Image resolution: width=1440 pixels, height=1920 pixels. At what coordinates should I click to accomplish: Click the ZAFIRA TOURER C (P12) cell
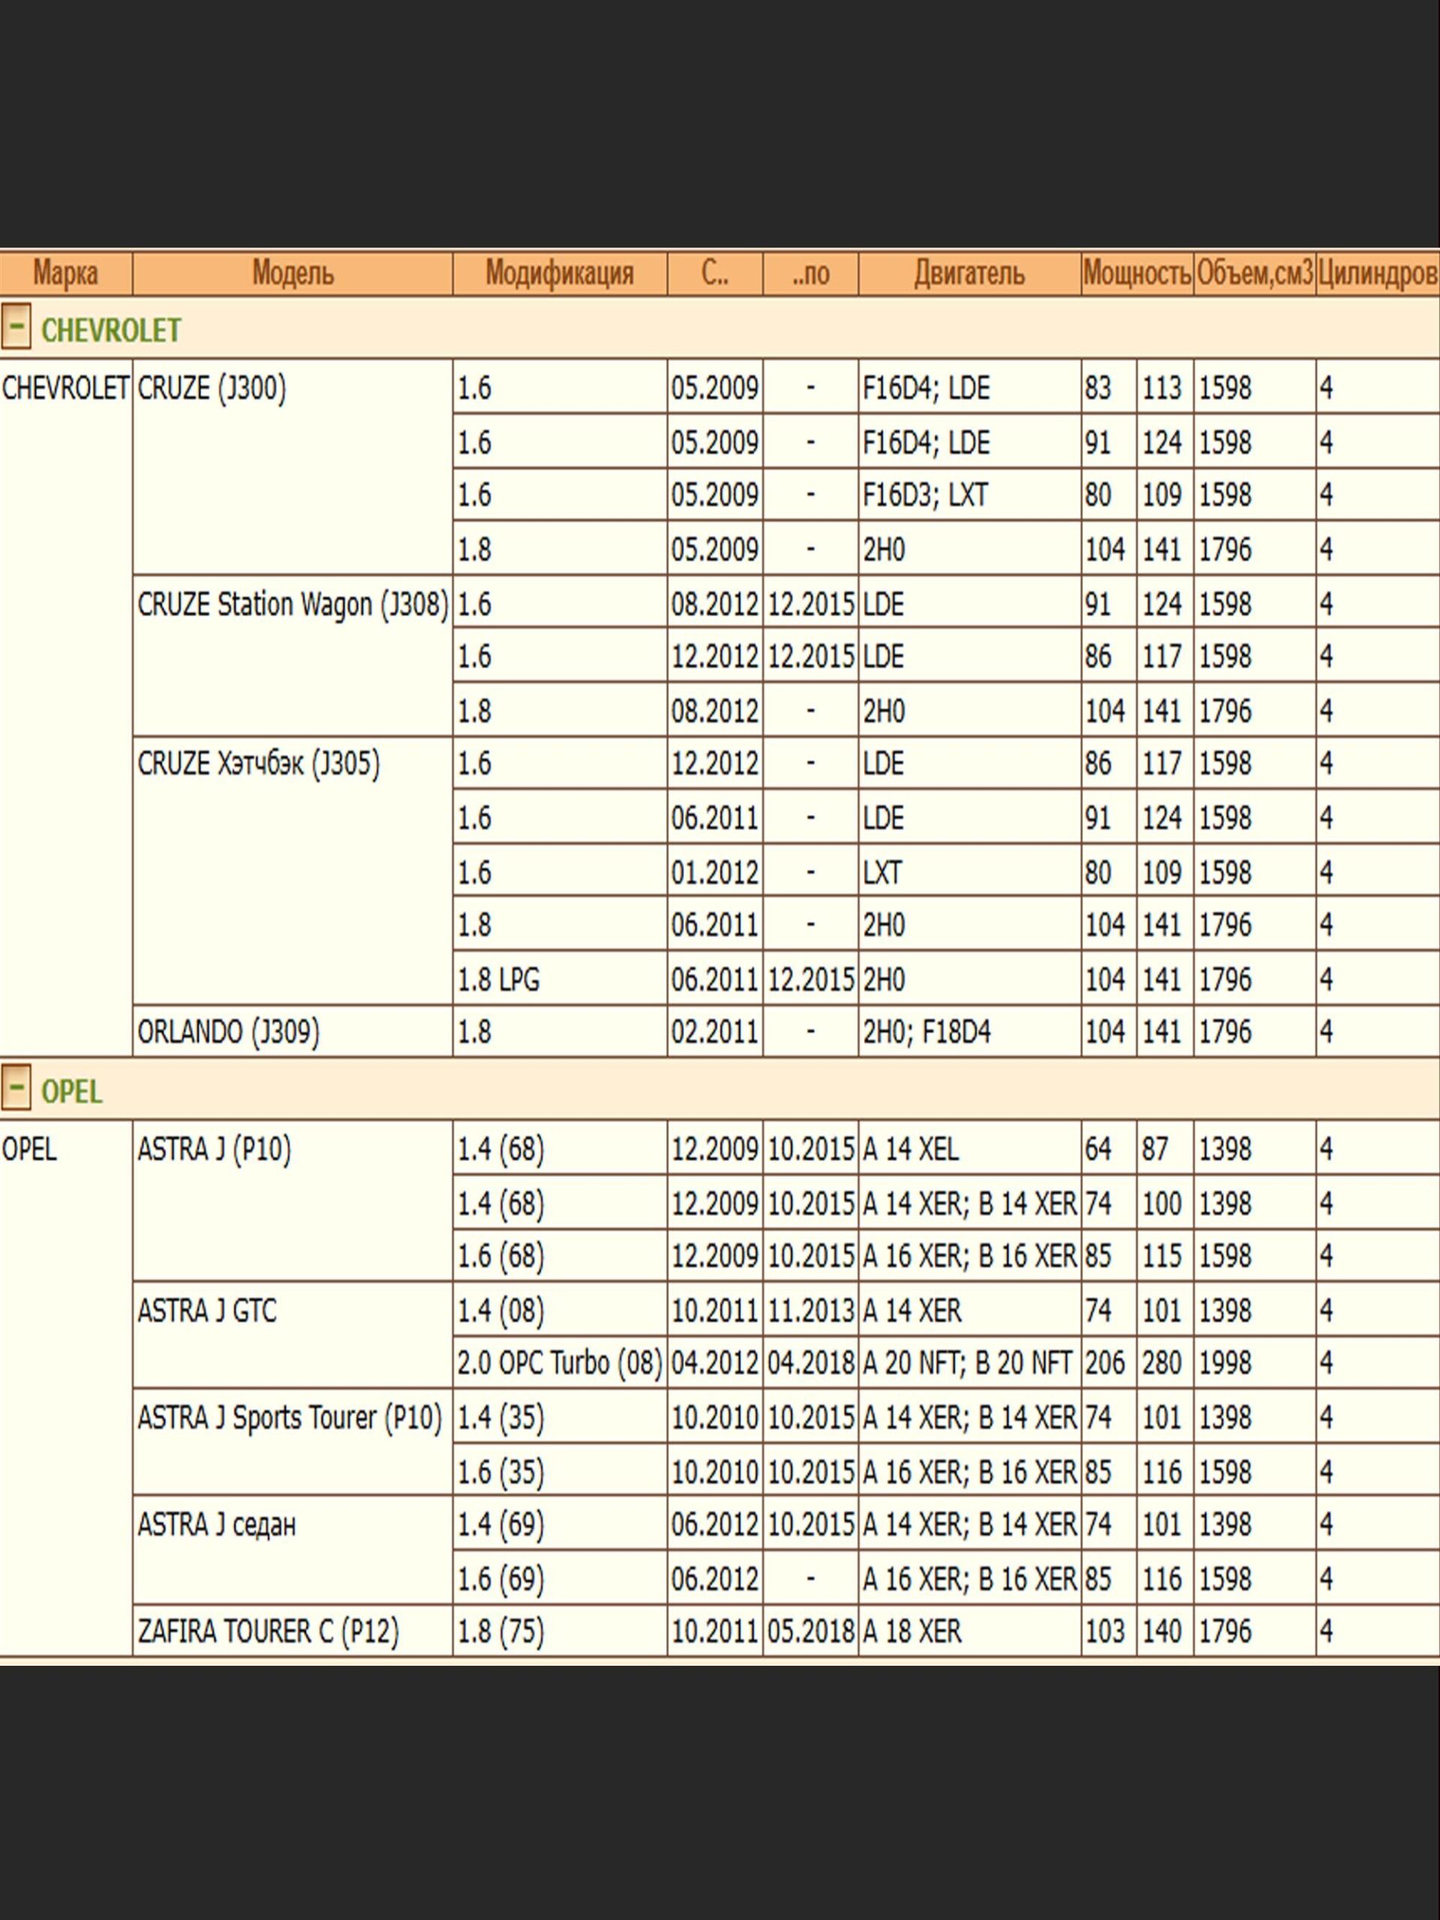267,1631
